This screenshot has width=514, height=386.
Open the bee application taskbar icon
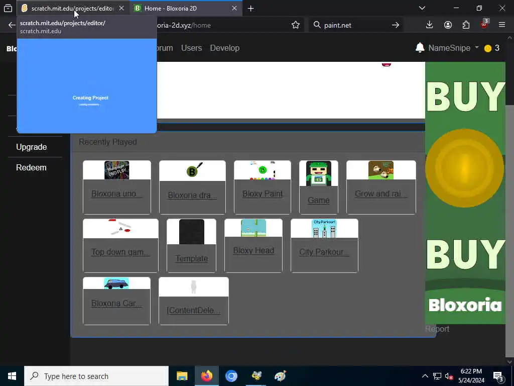[x=256, y=376]
